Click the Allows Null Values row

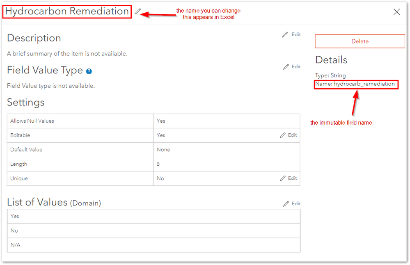coord(80,121)
